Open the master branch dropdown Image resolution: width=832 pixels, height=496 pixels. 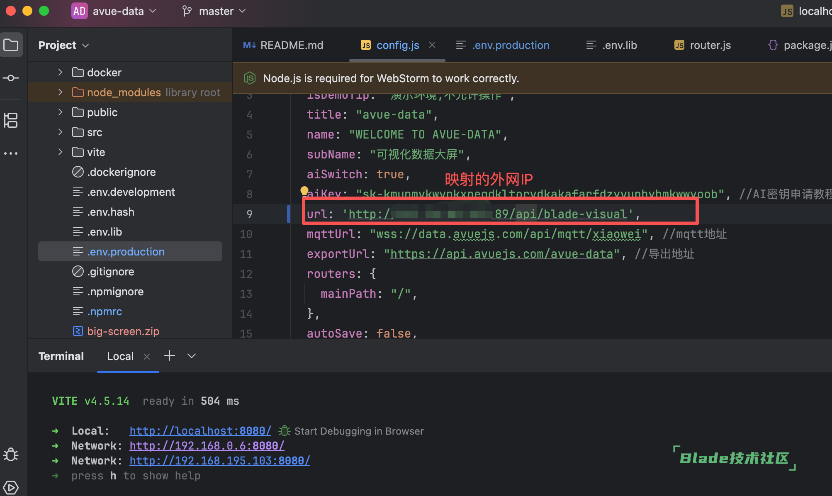point(215,11)
